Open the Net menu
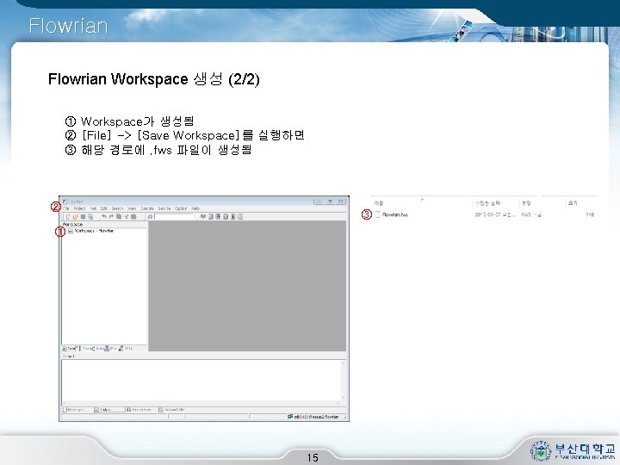 click(93, 208)
